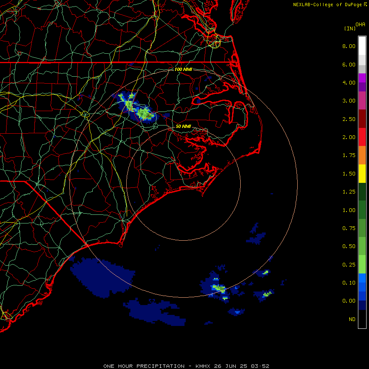The height and width of the screenshot is (369, 369).
Task: Select the darkest green 1.25 legend swatch
Action: [362, 192]
